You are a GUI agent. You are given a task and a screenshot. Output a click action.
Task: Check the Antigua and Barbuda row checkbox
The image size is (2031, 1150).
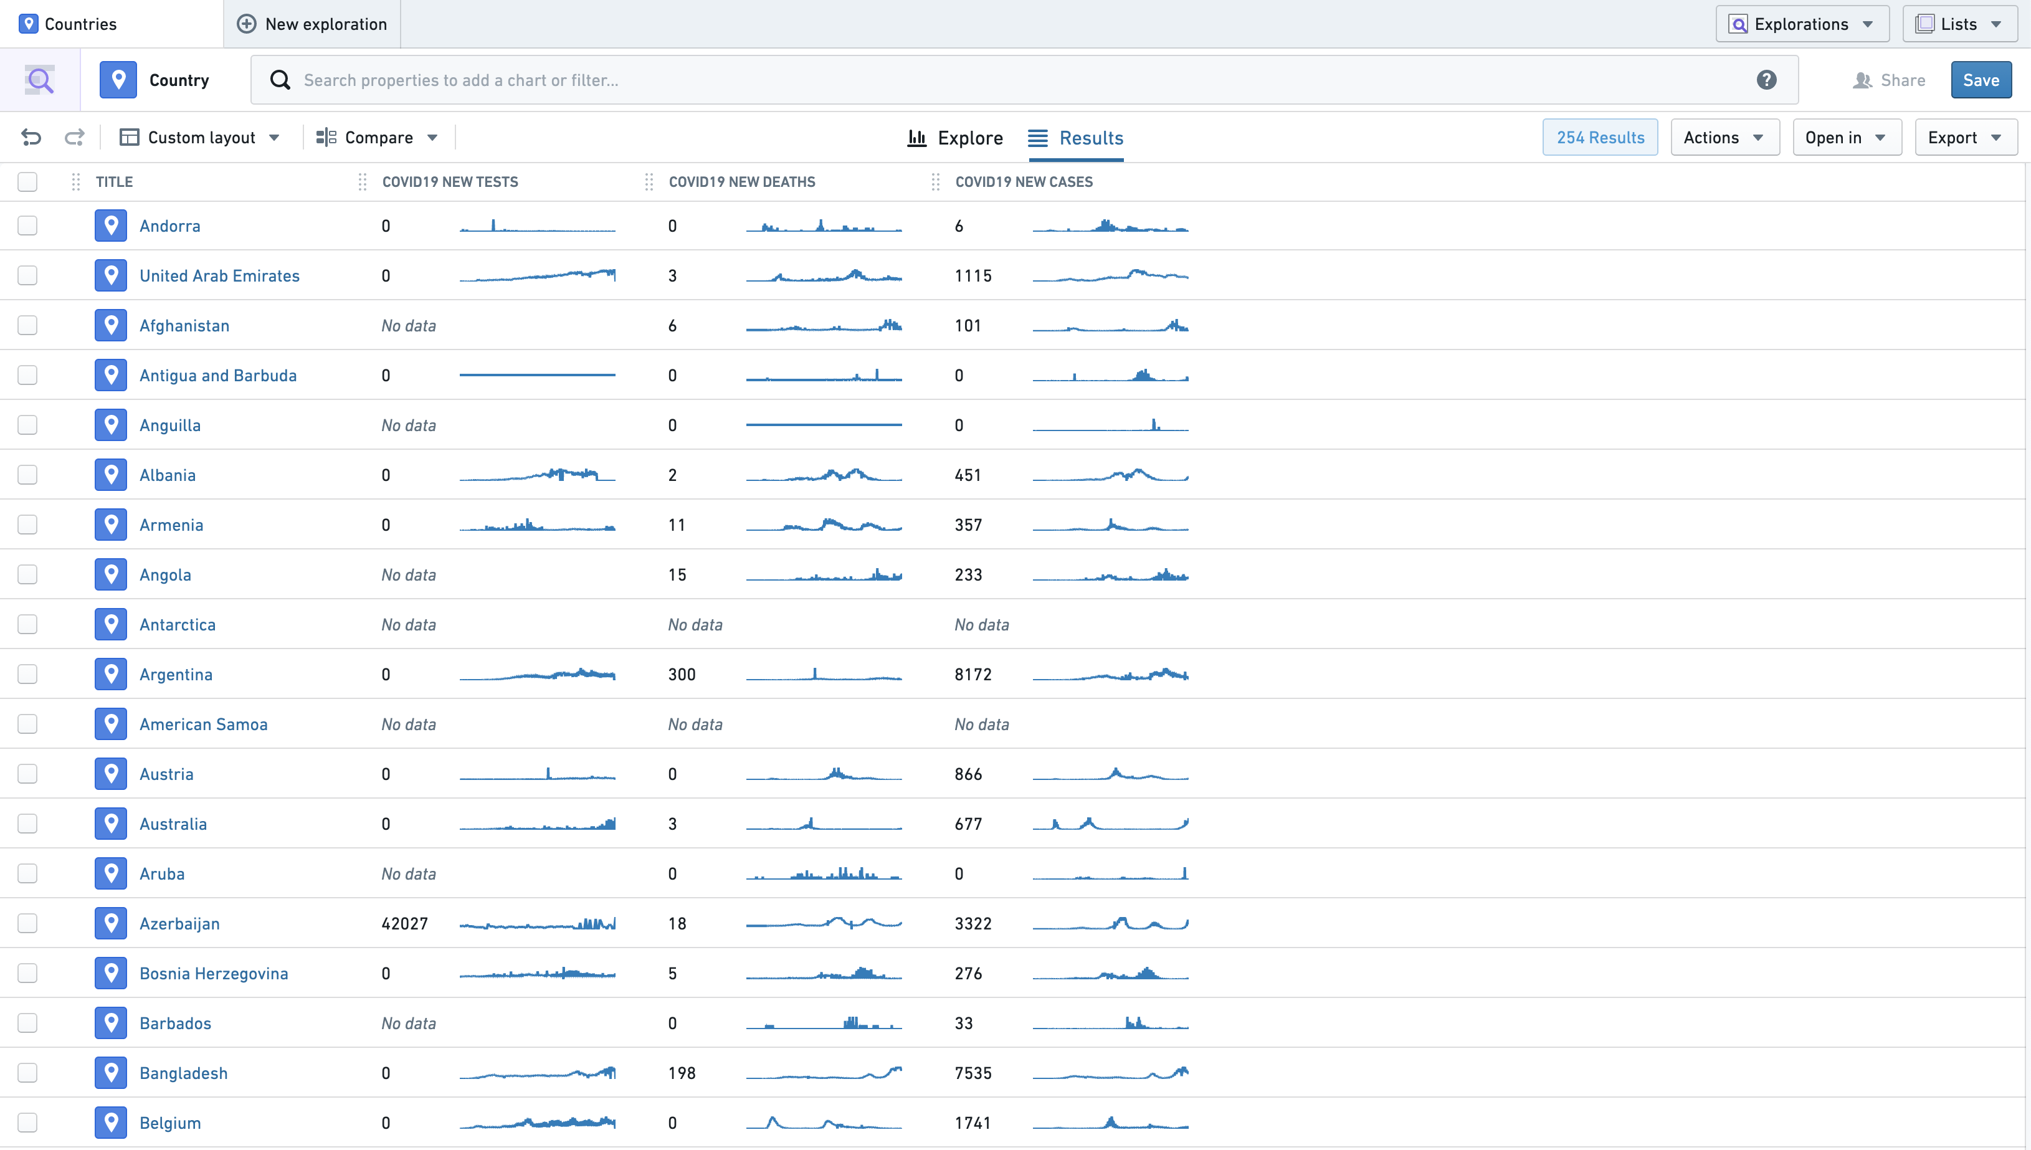(27, 375)
